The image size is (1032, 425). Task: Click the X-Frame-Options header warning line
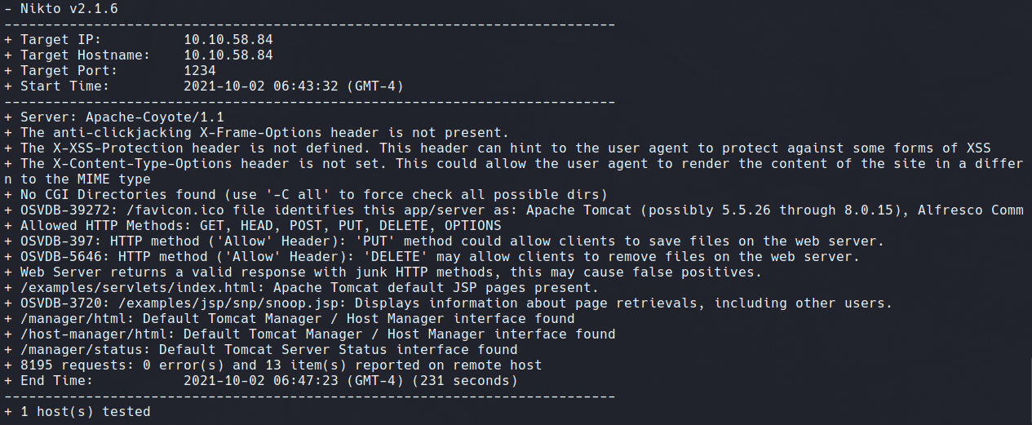pos(257,132)
